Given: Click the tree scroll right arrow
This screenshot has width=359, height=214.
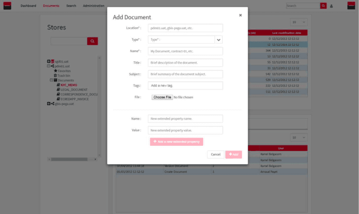Looking at the screenshot, I should point(95,159).
